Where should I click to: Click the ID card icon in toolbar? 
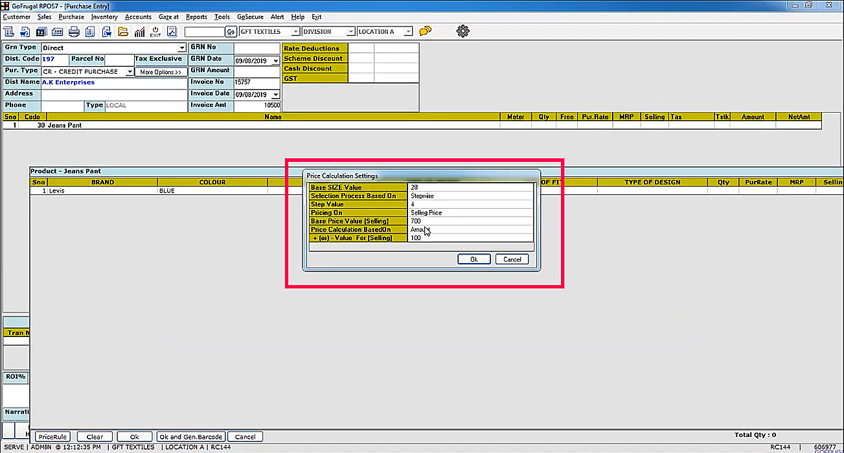41,32
